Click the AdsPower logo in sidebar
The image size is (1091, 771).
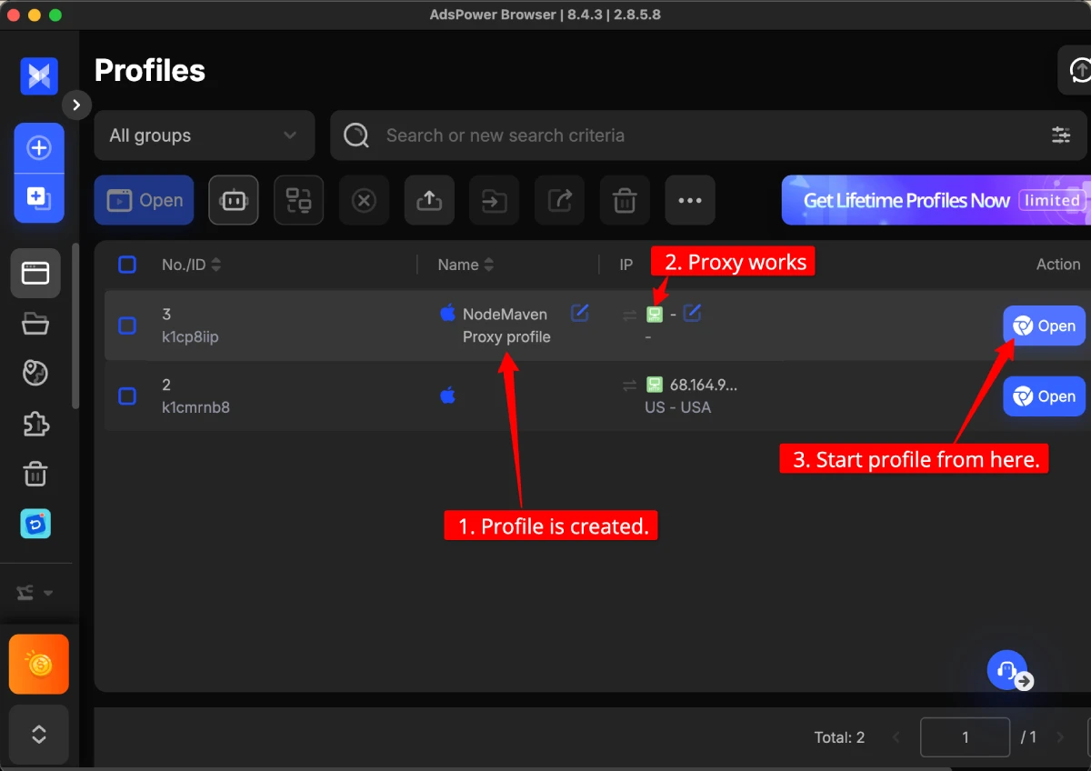tap(39, 76)
